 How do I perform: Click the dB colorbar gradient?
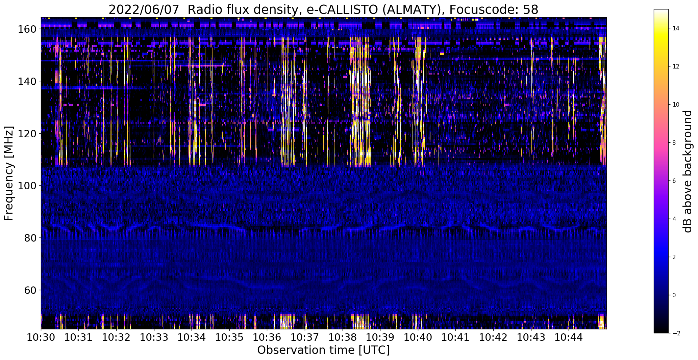(x=661, y=171)
